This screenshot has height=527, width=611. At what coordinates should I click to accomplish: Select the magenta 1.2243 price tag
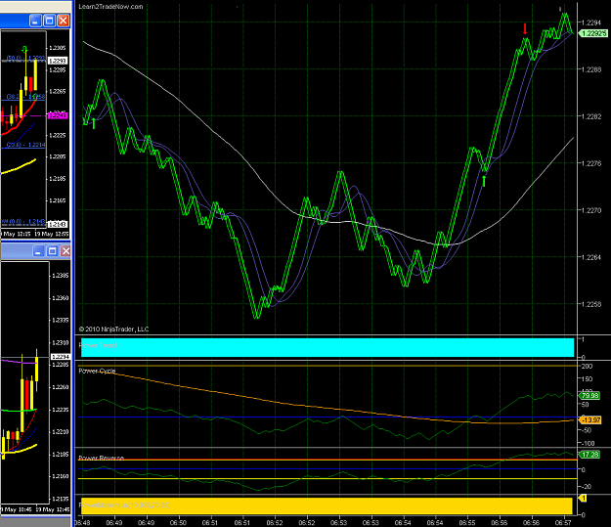pyautogui.click(x=58, y=115)
